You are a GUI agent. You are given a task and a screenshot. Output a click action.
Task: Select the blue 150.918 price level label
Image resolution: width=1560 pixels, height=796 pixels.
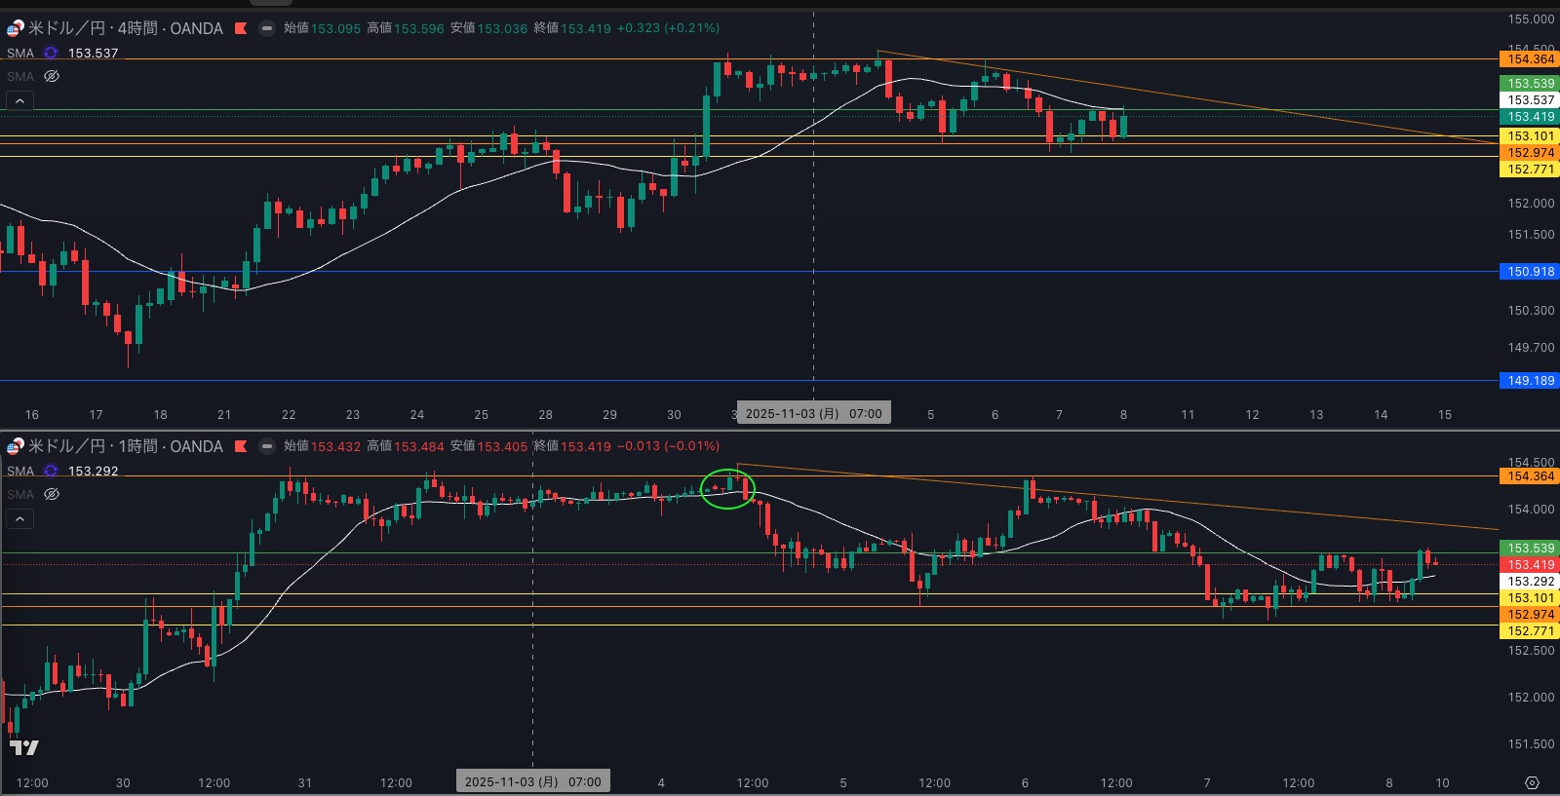[x=1530, y=272]
